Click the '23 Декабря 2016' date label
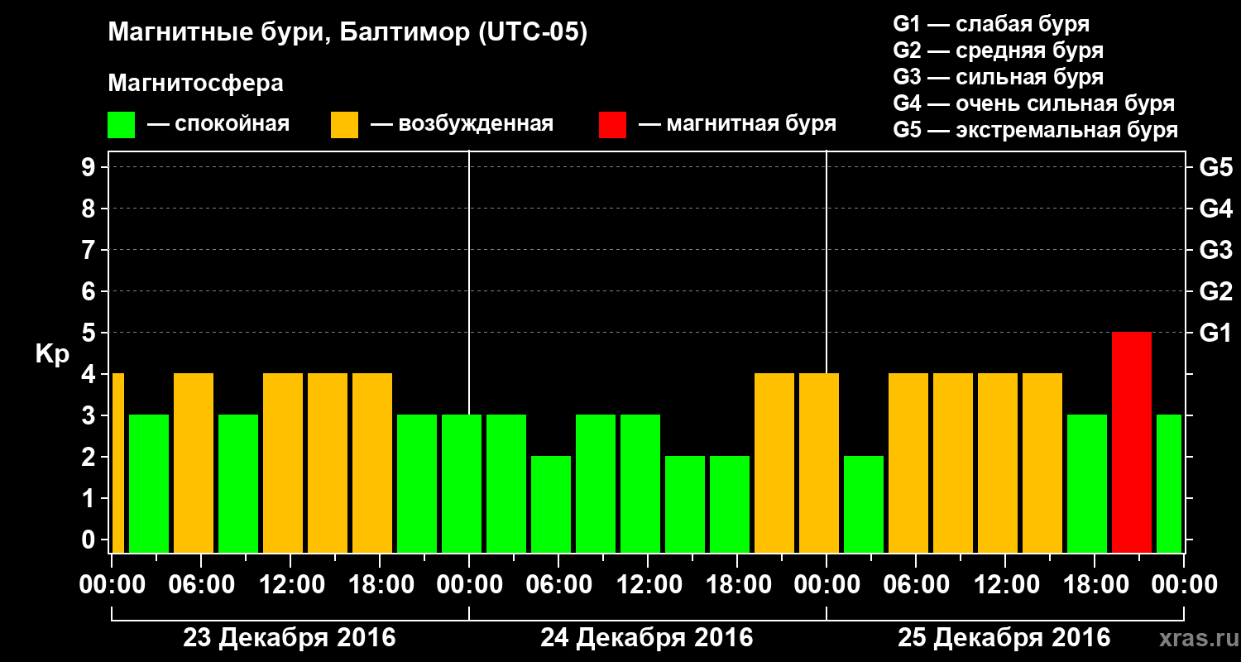The width and height of the screenshot is (1241, 662). (x=290, y=638)
